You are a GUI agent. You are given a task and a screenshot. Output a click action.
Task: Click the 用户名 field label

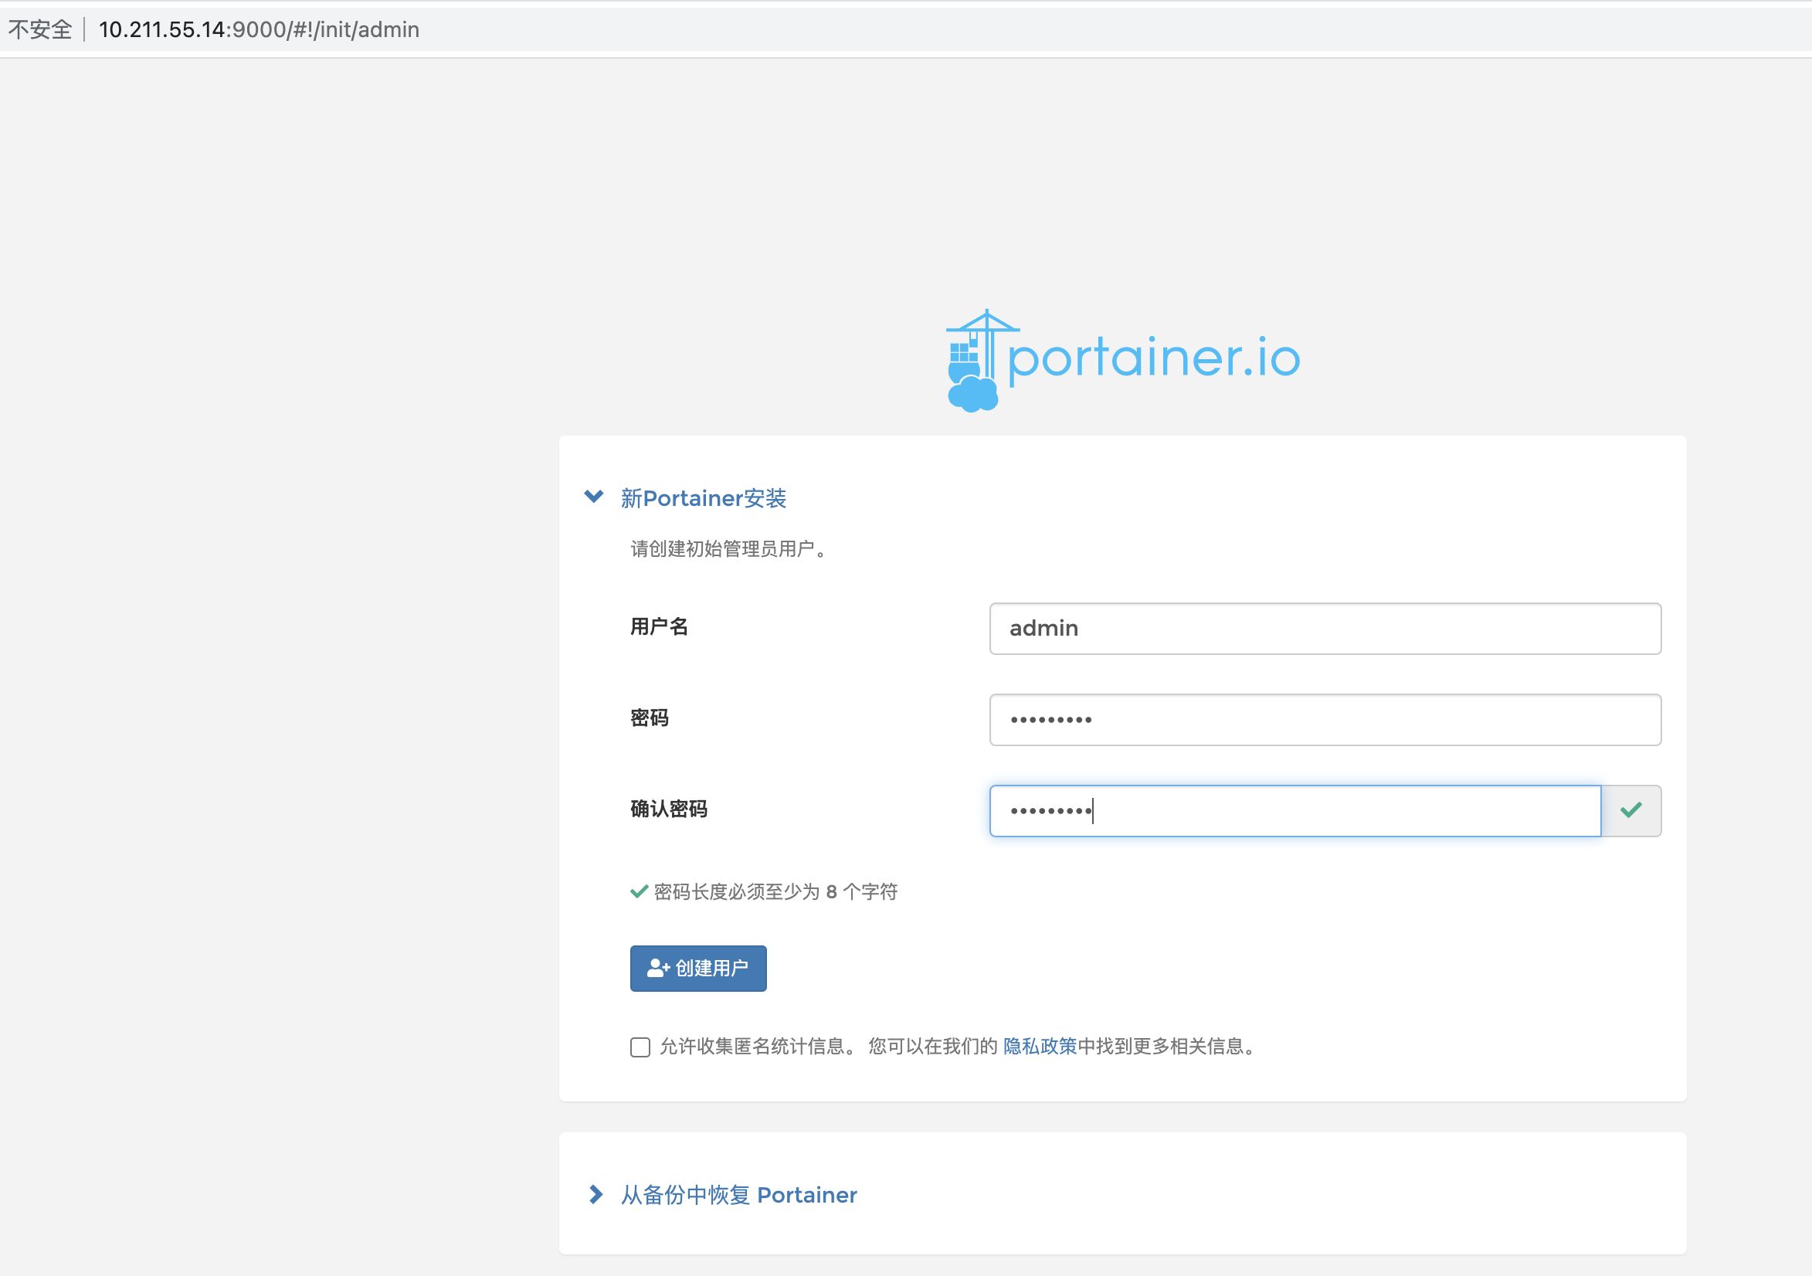[659, 626]
